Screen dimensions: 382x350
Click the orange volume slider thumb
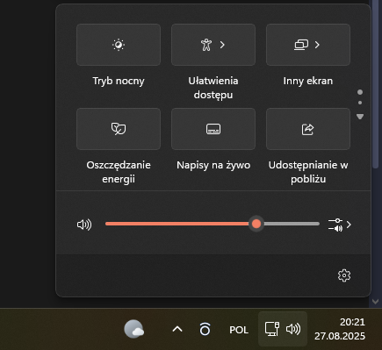(x=256, y=224)
